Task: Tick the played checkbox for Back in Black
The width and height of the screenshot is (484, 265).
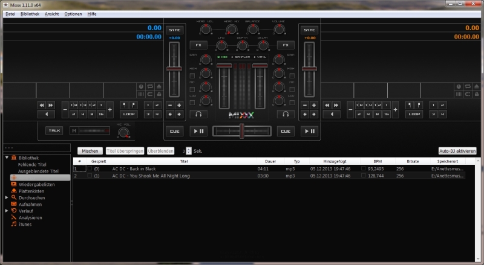Action: [x=90, y=169]
